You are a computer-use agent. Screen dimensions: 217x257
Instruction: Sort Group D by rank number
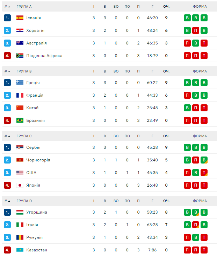coord(7,201)
